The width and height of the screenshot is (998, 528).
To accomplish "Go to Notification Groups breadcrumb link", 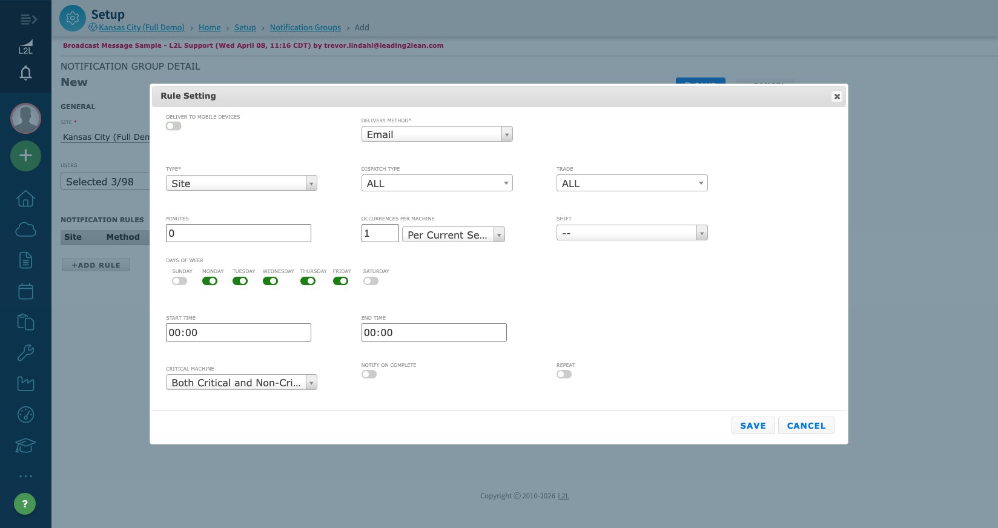I will click(x=305, y=27).
